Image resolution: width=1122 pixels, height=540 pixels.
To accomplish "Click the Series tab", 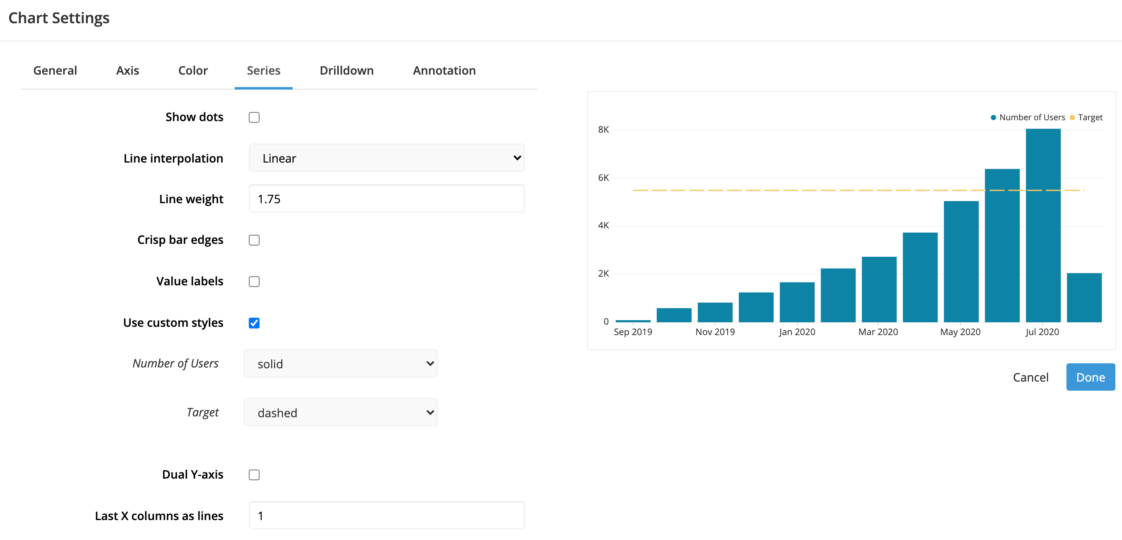I will coord(263,71).
